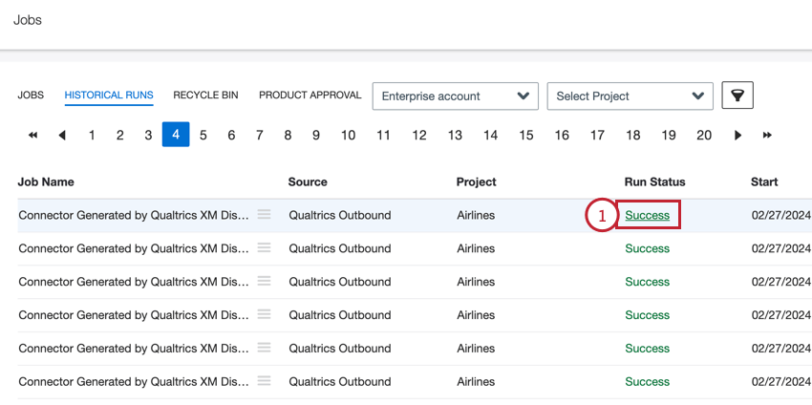The image size is (812, 405).
Task: Click the filter funnel icon
Action: [x=737, y=96]
